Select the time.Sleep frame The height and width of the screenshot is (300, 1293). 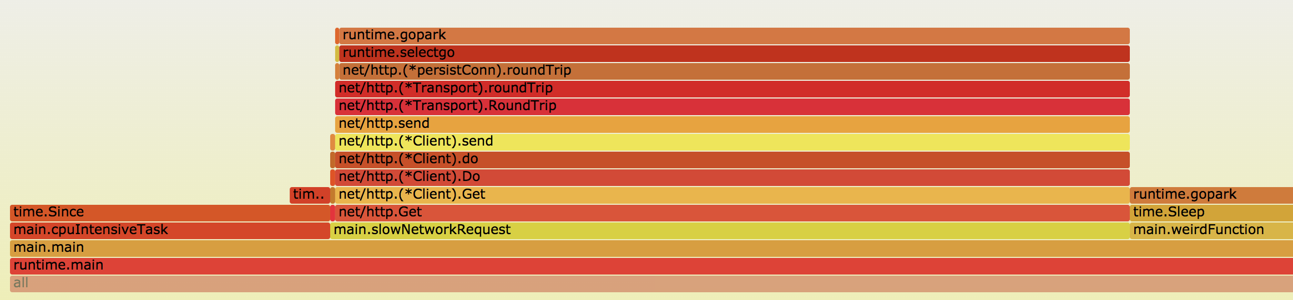point(1211,213)
